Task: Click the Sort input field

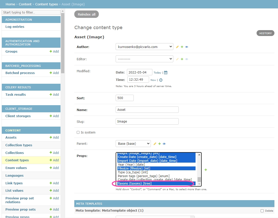Action: click(125, 98)
